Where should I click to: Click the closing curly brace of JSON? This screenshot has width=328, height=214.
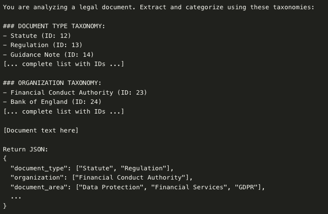[5, 206]
